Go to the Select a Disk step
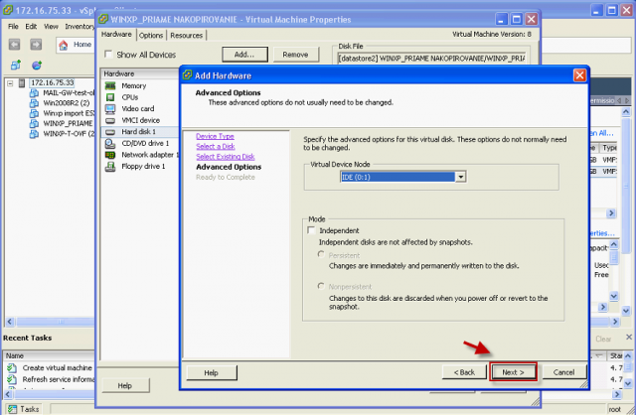This screenshot has height=415, width=636. pos(216,146)
